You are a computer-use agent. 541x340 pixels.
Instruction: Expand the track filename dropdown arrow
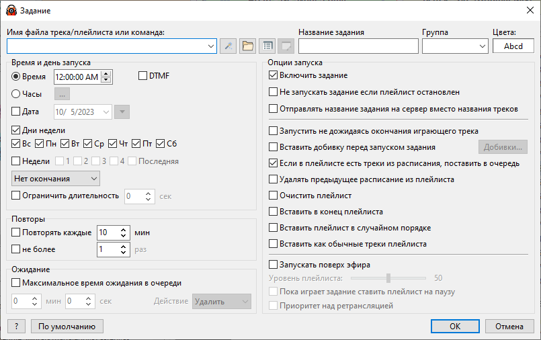click(x=211, y=46)
